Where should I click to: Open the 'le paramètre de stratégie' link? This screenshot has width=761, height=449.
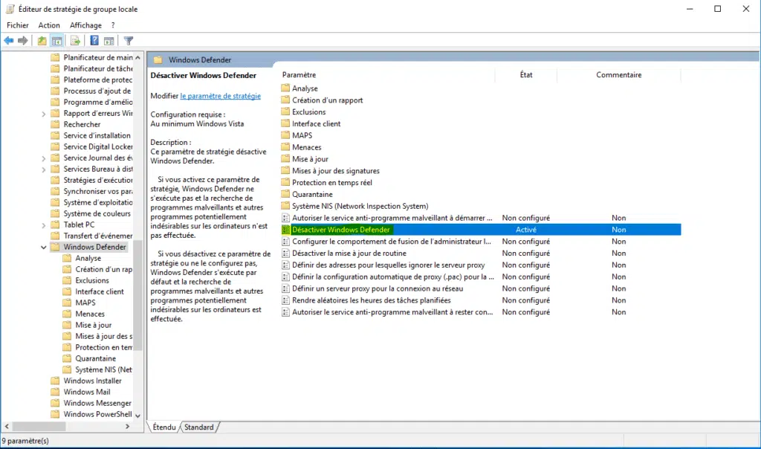tap(220, 96)
